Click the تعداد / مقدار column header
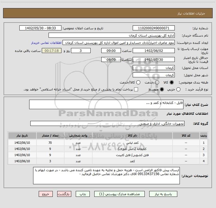 [x=50, y=135]
